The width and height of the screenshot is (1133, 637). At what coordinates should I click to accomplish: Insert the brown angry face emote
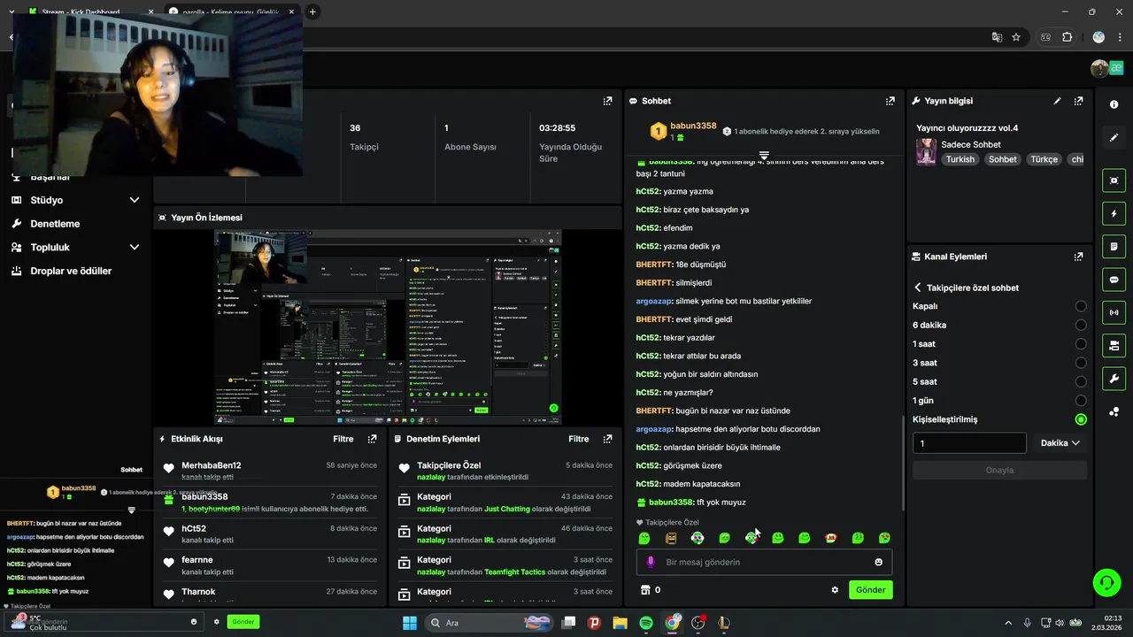(x=671, y=538)
